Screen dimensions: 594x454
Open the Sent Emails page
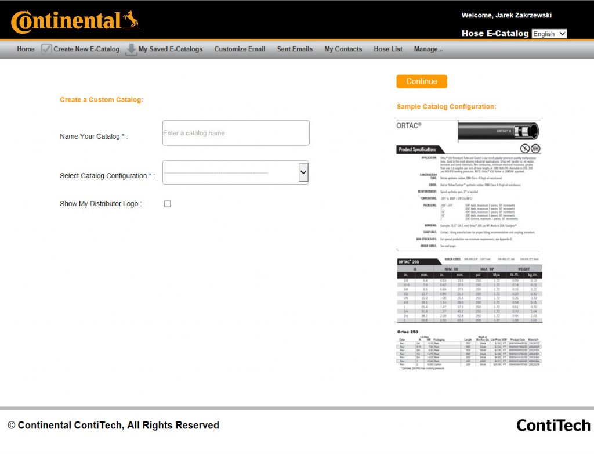point(295,49)
